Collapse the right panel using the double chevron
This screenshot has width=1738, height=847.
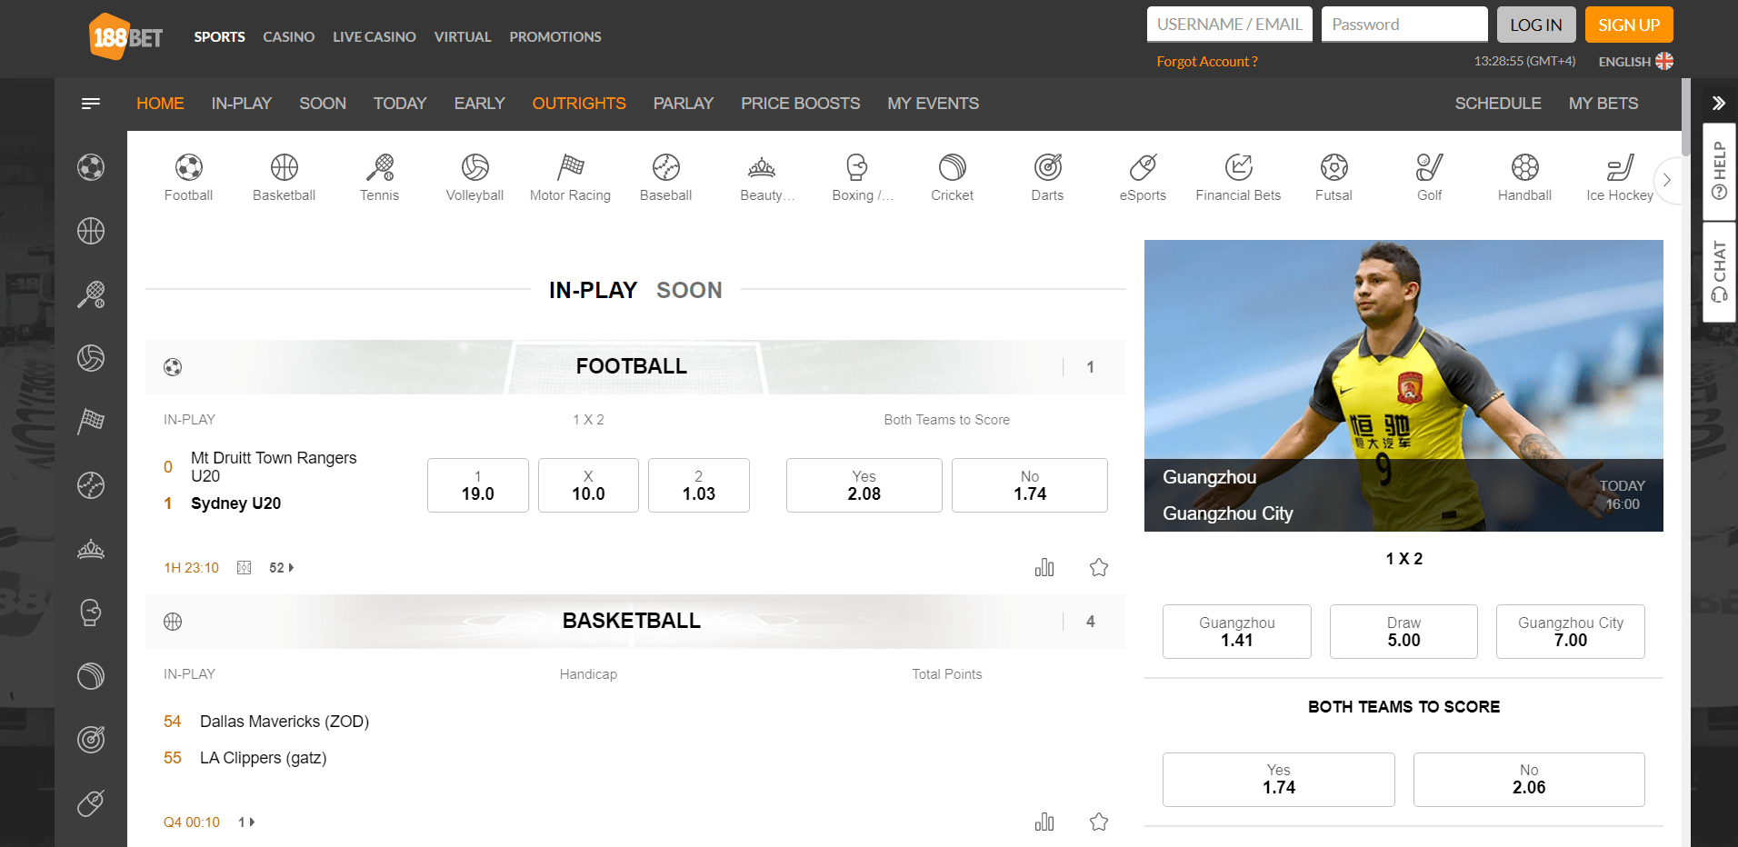pyautogui.click(x=1718, y=103)
